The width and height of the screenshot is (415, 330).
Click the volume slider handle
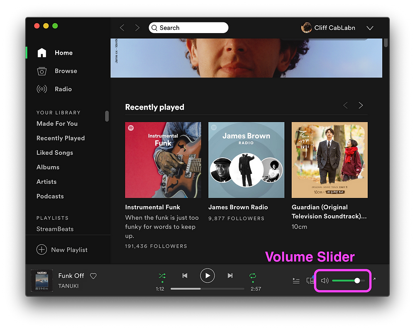pos(357,281)
